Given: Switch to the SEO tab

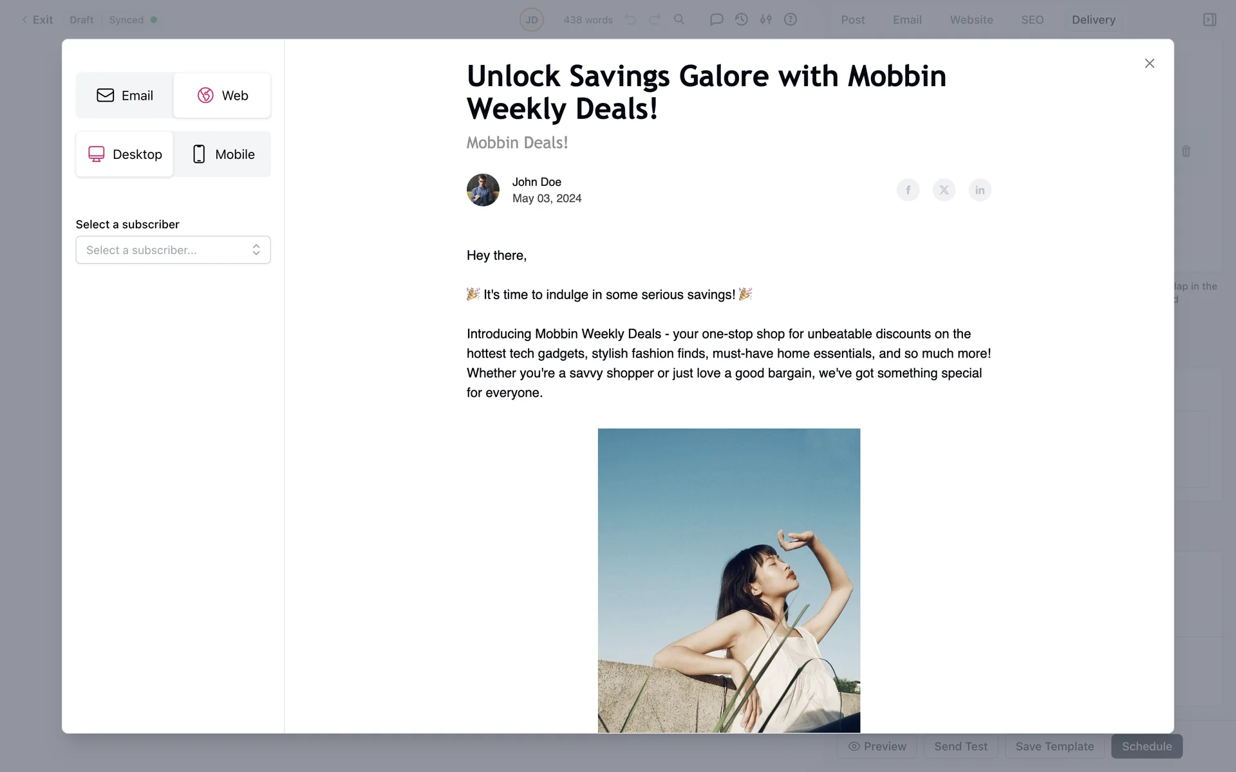Looking at the screenshot, I should (x=1032, y=19).
